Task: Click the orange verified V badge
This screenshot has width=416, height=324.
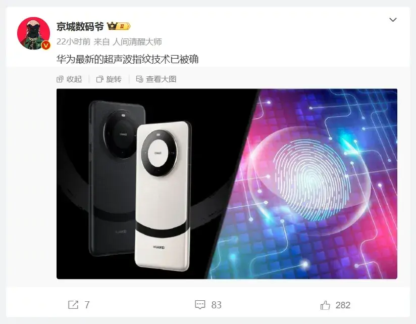Action: pos(46,45)
